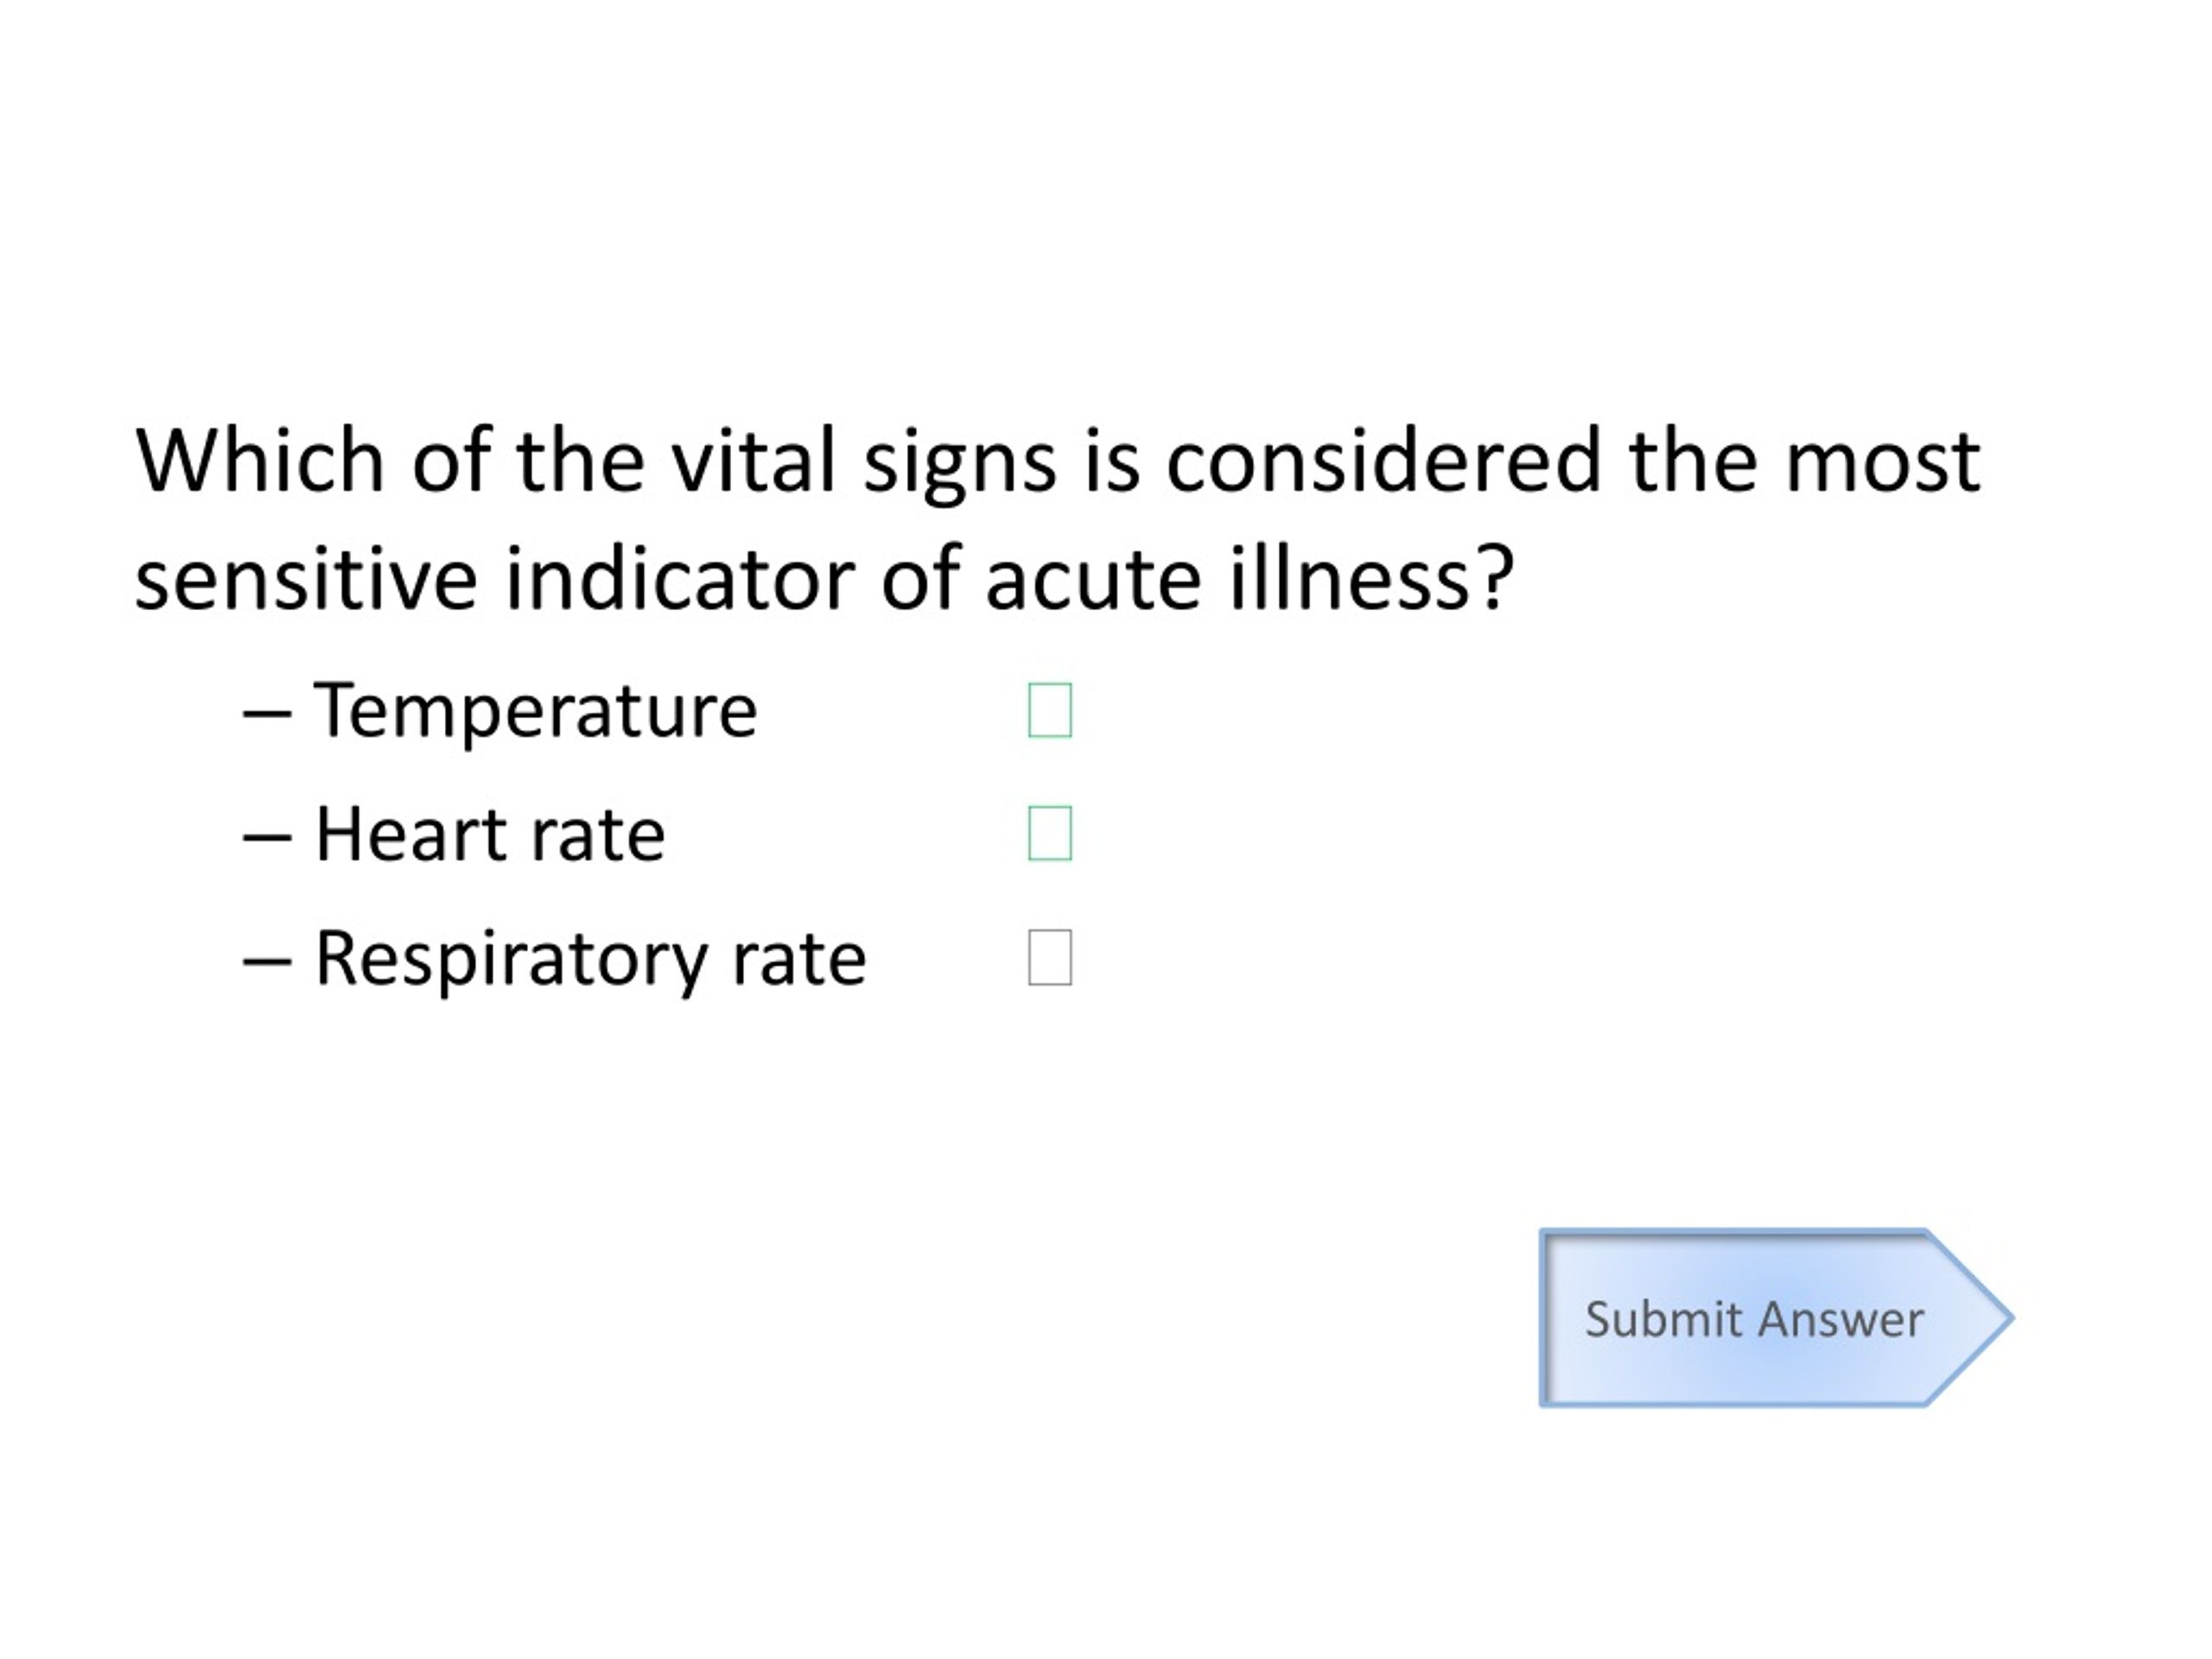2212x1659 pixels.
Task: Click the Submit Answer button
Action: [1776, 1318]
